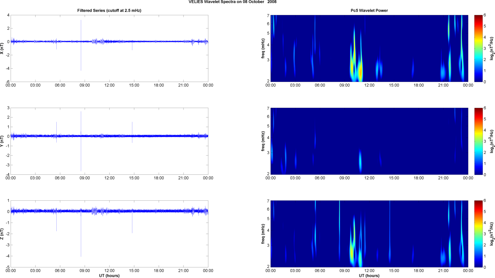Select the 'Filtered Series (cutoff at 2.5 mHz)' heading
Viewport: 495px width, 278px height.
(109, 10)
